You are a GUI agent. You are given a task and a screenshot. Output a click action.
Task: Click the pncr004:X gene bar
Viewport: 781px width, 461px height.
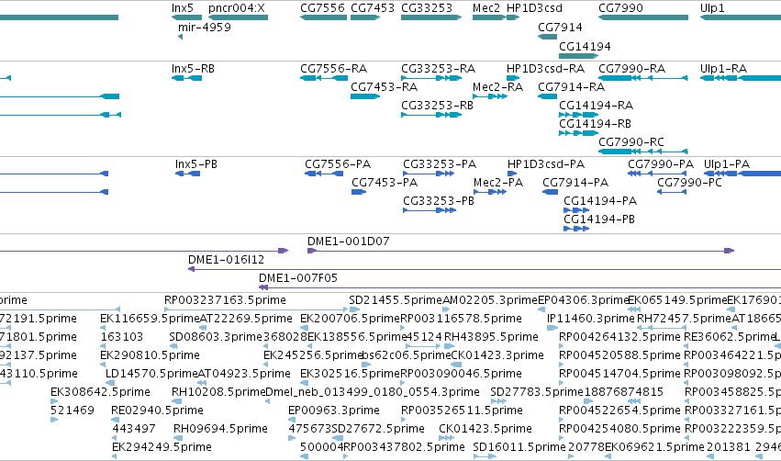(x=238, y=17)
